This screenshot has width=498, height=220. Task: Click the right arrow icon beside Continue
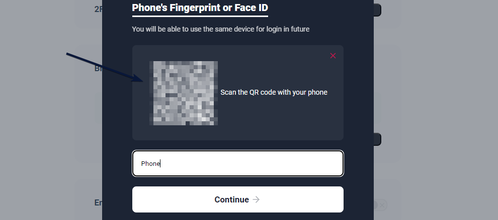pos(257,199)
